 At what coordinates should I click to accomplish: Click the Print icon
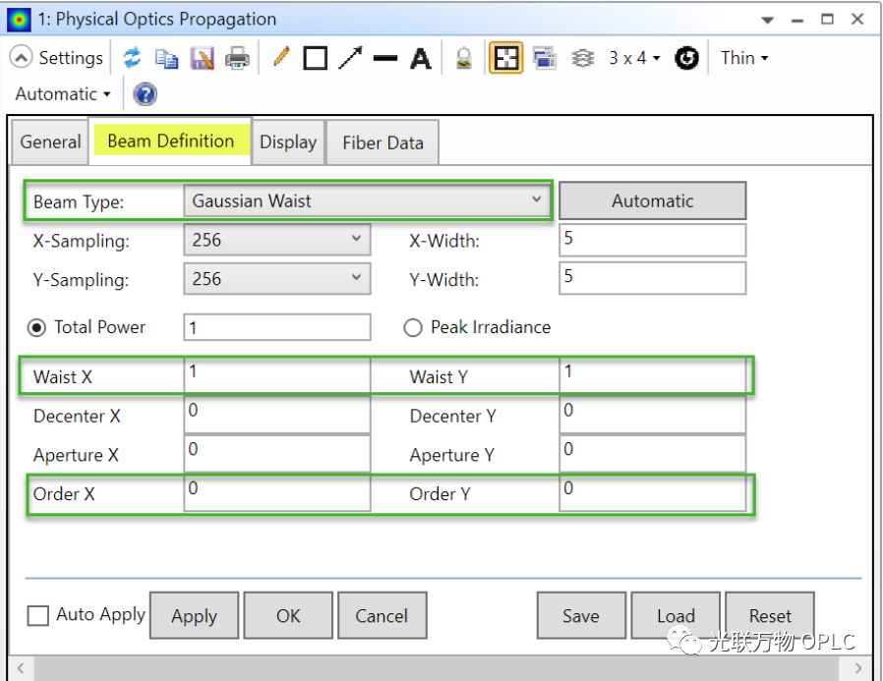click(237, 59)
